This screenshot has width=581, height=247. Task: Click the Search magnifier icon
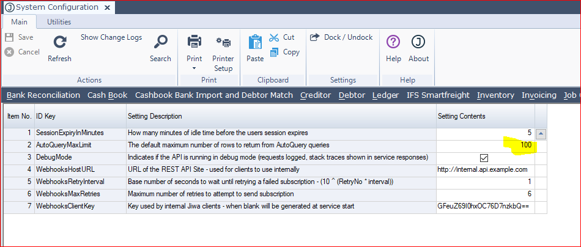pyautogui.click(x=160, y=42)
